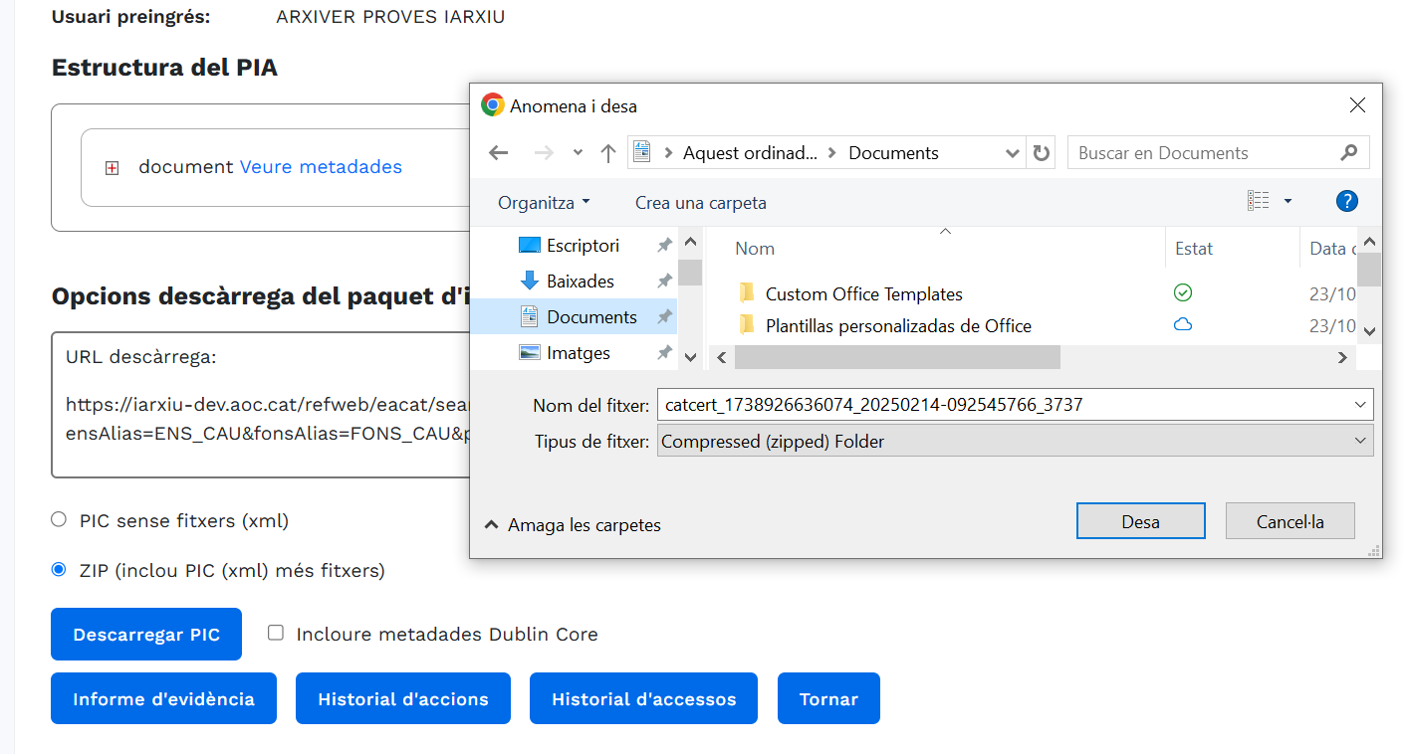The width and height of the screenshot is (1408, 754).
Task: Click horizontal scrollbar in file list
Action: tap(897, 357)
